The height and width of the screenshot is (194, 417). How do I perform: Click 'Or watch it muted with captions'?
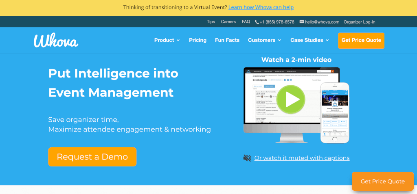click(x=302, y=158)
